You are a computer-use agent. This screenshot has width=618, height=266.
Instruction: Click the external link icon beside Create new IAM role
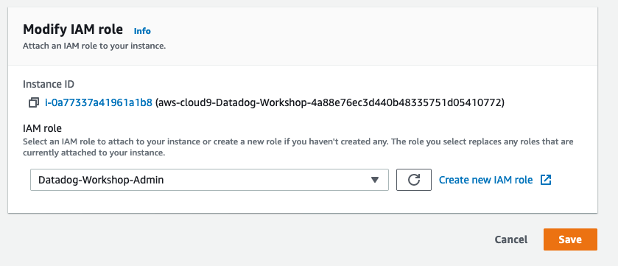click(546, 180)
